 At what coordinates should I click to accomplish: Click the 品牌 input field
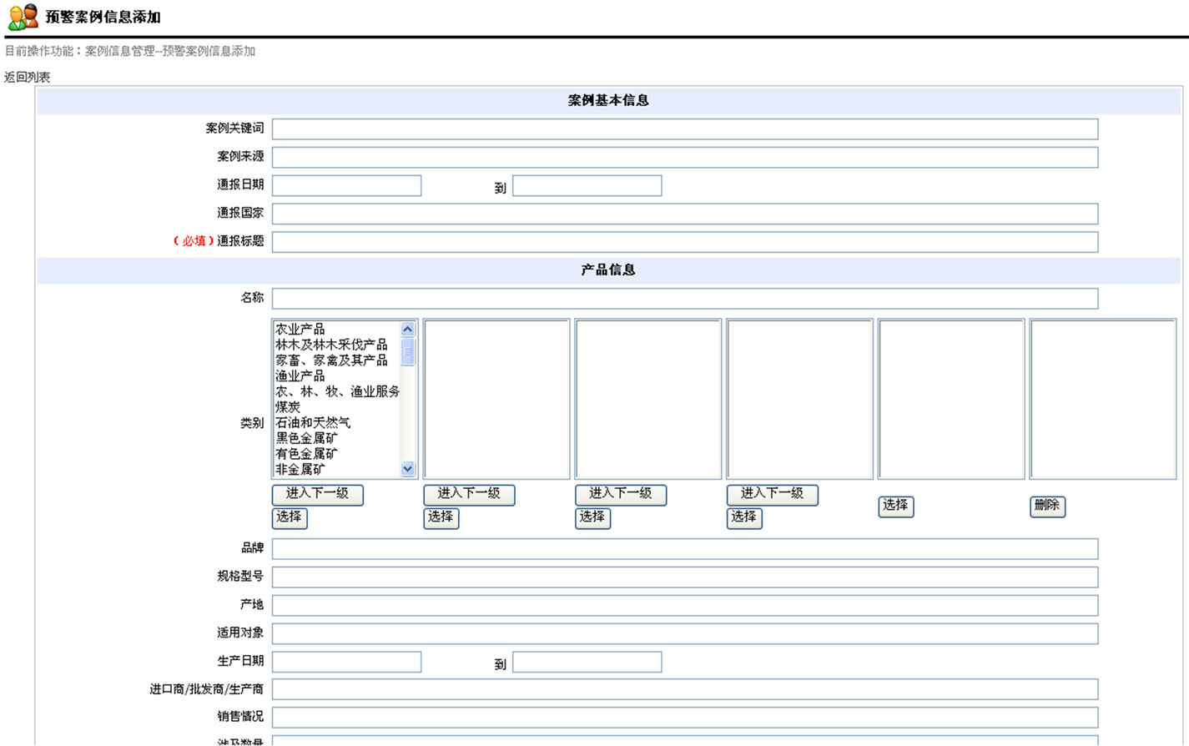[684, 549]
